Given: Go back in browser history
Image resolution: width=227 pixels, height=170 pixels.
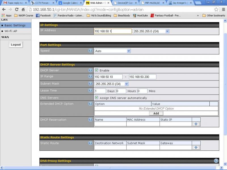Looking at the screenshot, I should pyautogui.click(x=4, y=10).
